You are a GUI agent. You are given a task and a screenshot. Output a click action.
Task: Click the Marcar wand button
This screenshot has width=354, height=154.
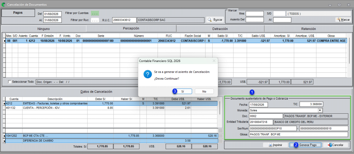pyautogui.click(x=343, y=20)
